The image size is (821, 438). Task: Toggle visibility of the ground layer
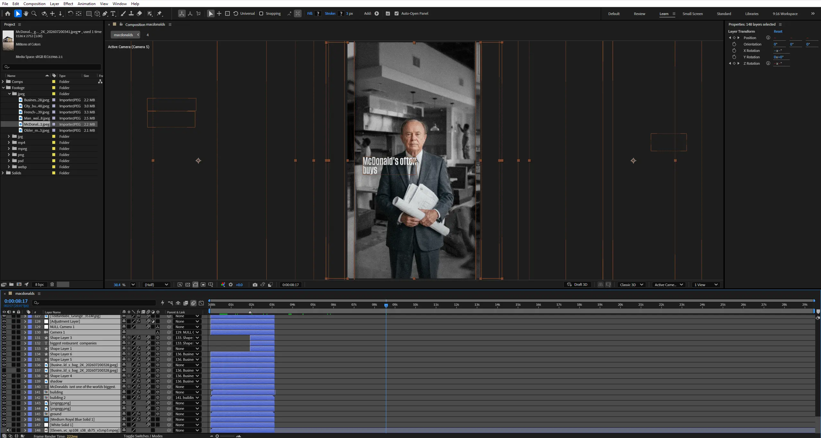(4, 414)
